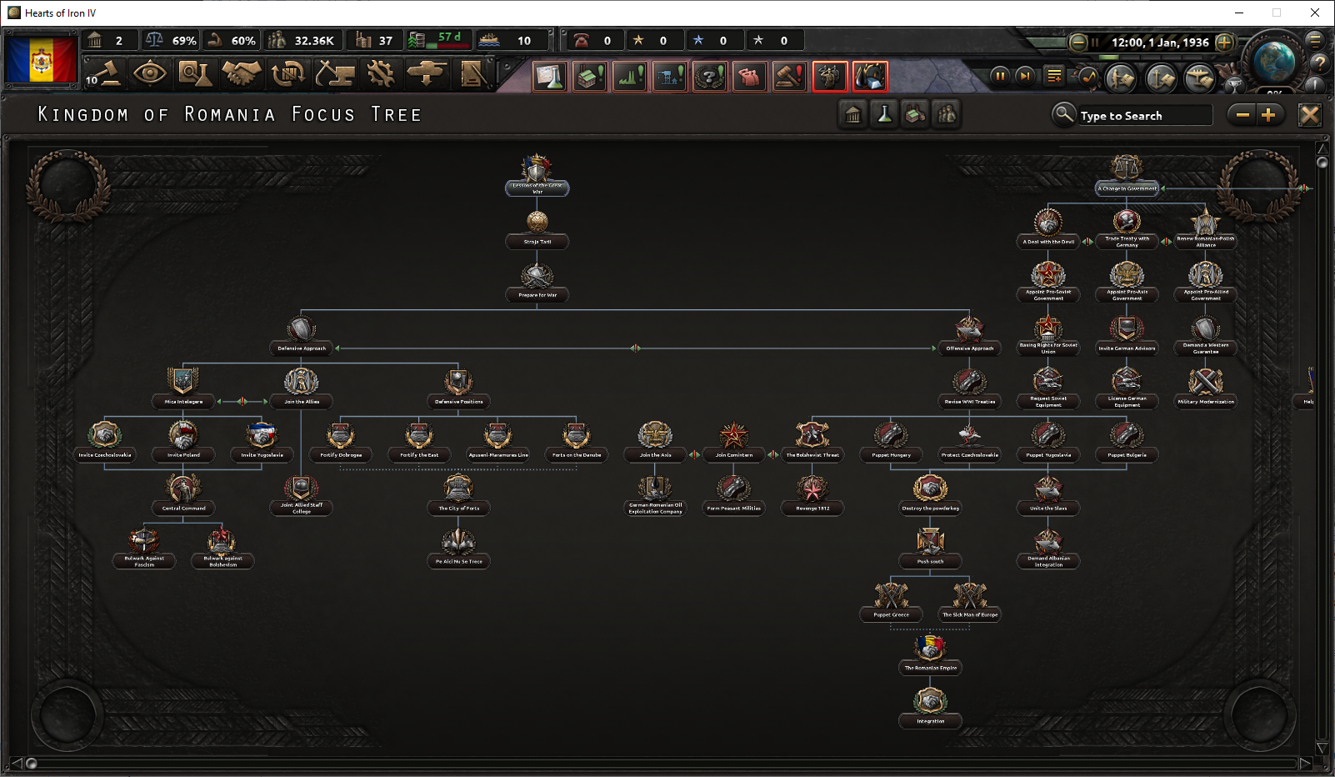Image resolution: width=1335 pixels, height=777 pixels.
Task: Select the Defensive Approach focus
Action: 302,336
